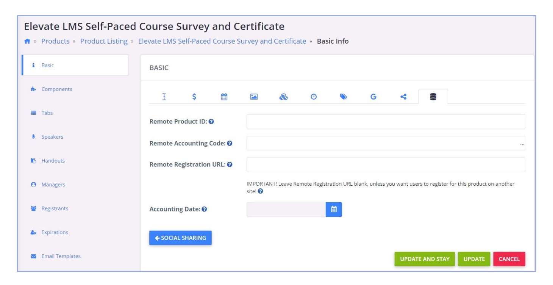The width and height of the screenshot is (553, 285).
Task: Click the red Cancel button
Action: (x=509, y=259)
